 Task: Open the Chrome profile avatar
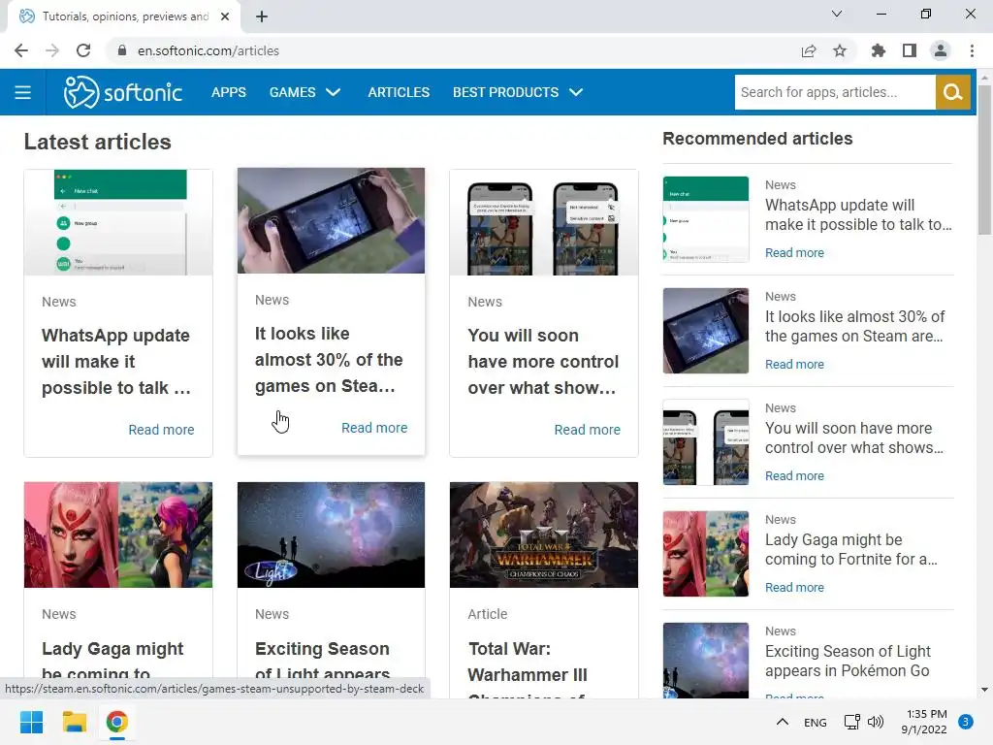941,50
